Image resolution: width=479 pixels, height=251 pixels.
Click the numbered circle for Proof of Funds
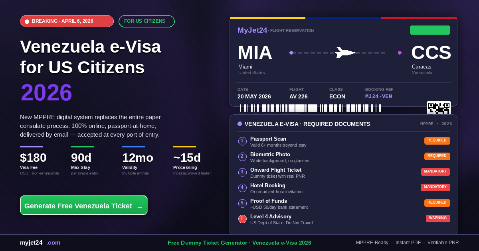pyautogui.click(x=242, y=203)
